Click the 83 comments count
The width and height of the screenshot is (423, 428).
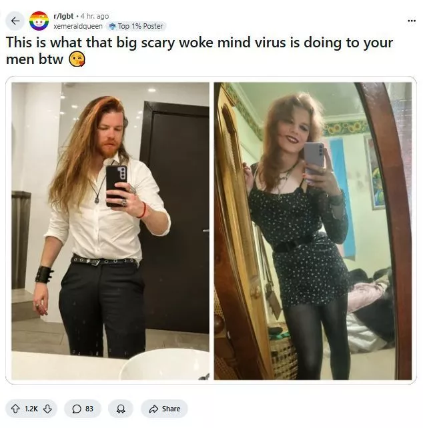tap(89, 409)
